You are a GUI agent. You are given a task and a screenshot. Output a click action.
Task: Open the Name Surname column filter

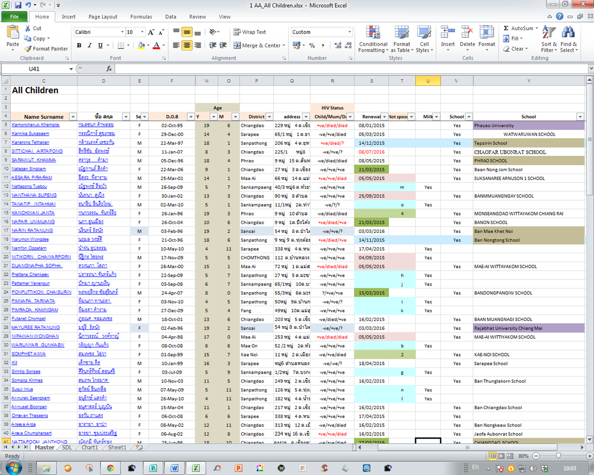(73, 117)
